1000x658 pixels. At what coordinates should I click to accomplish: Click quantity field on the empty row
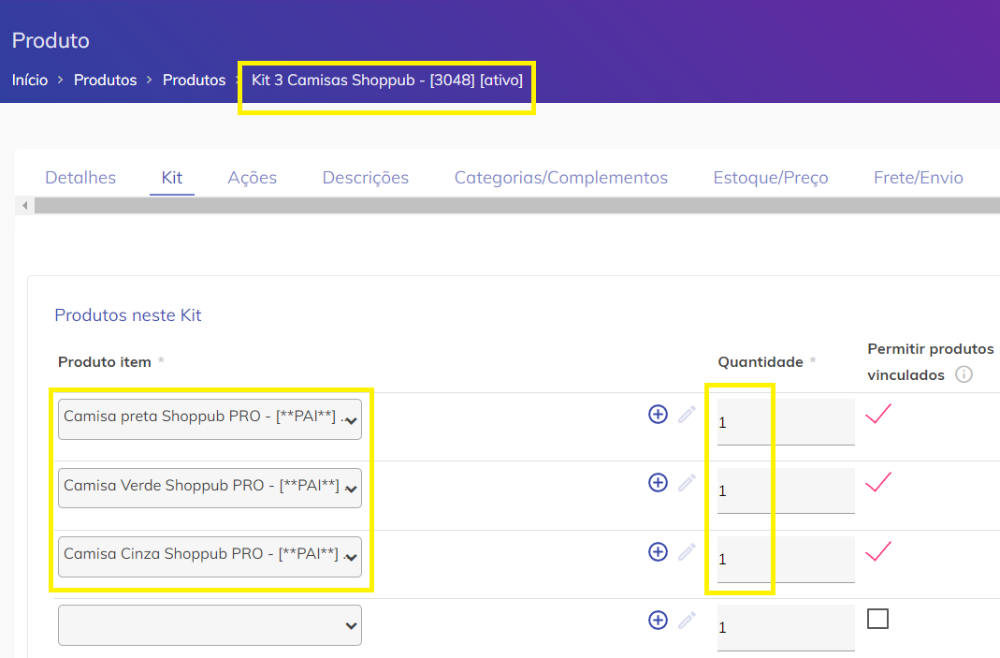tap(786, 627)
